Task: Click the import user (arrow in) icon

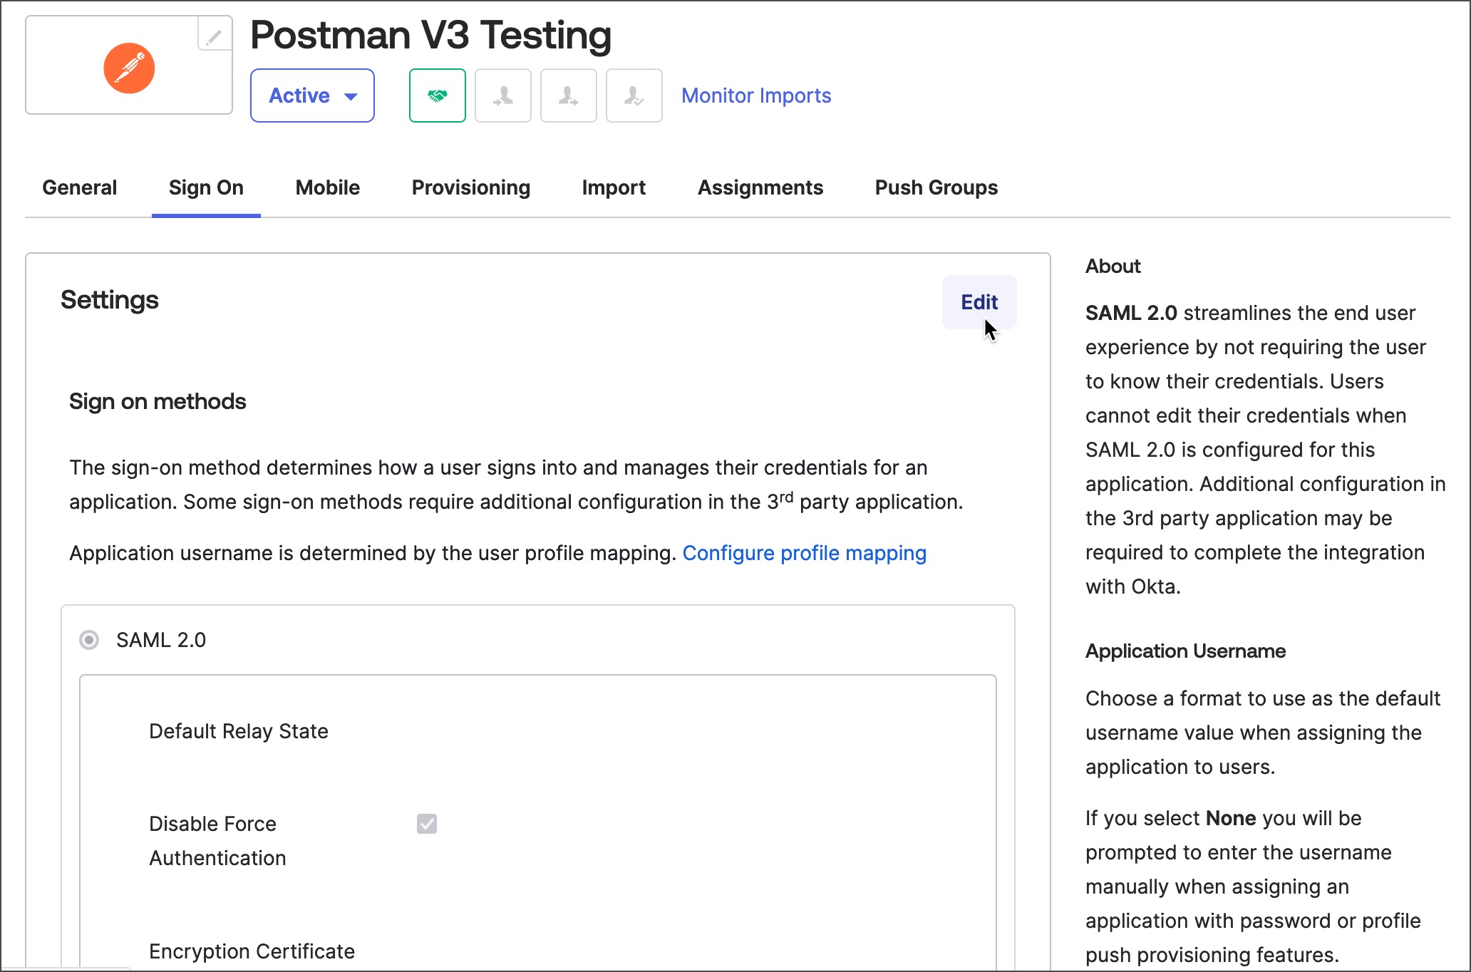Action: pos(502,95)
